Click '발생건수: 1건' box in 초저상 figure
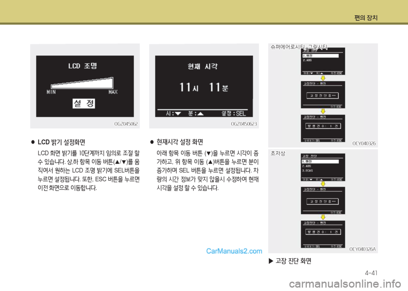This screenshot has height=291, width=408. (x=323, y=232)
